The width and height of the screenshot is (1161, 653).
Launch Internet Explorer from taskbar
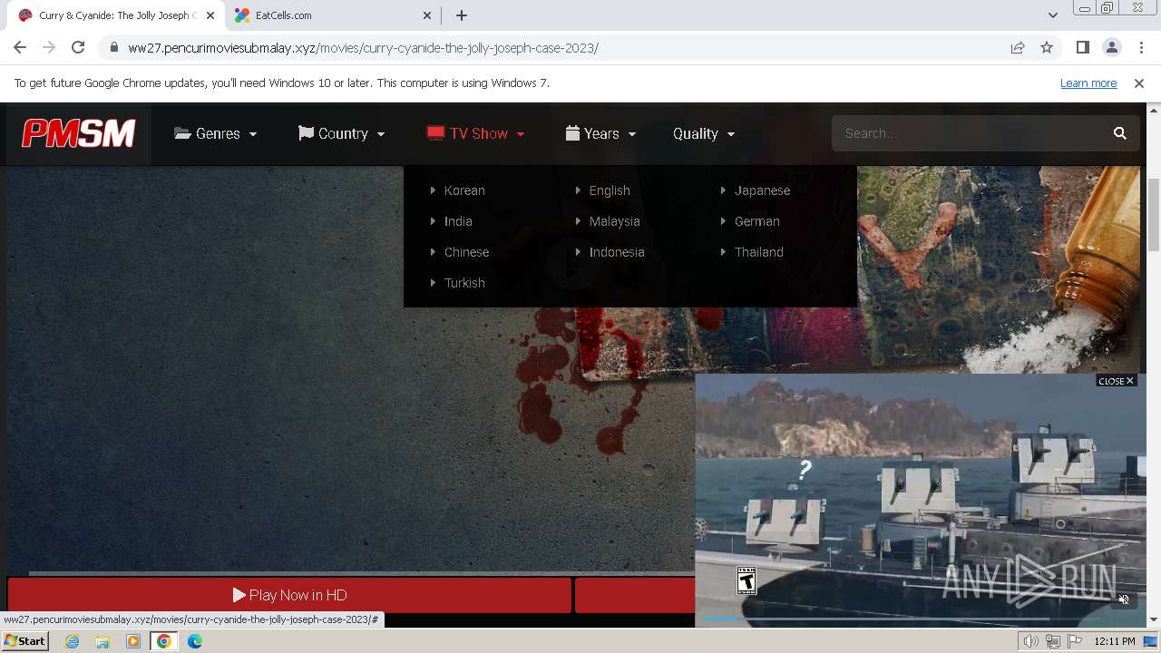click(x=72, y=641)
